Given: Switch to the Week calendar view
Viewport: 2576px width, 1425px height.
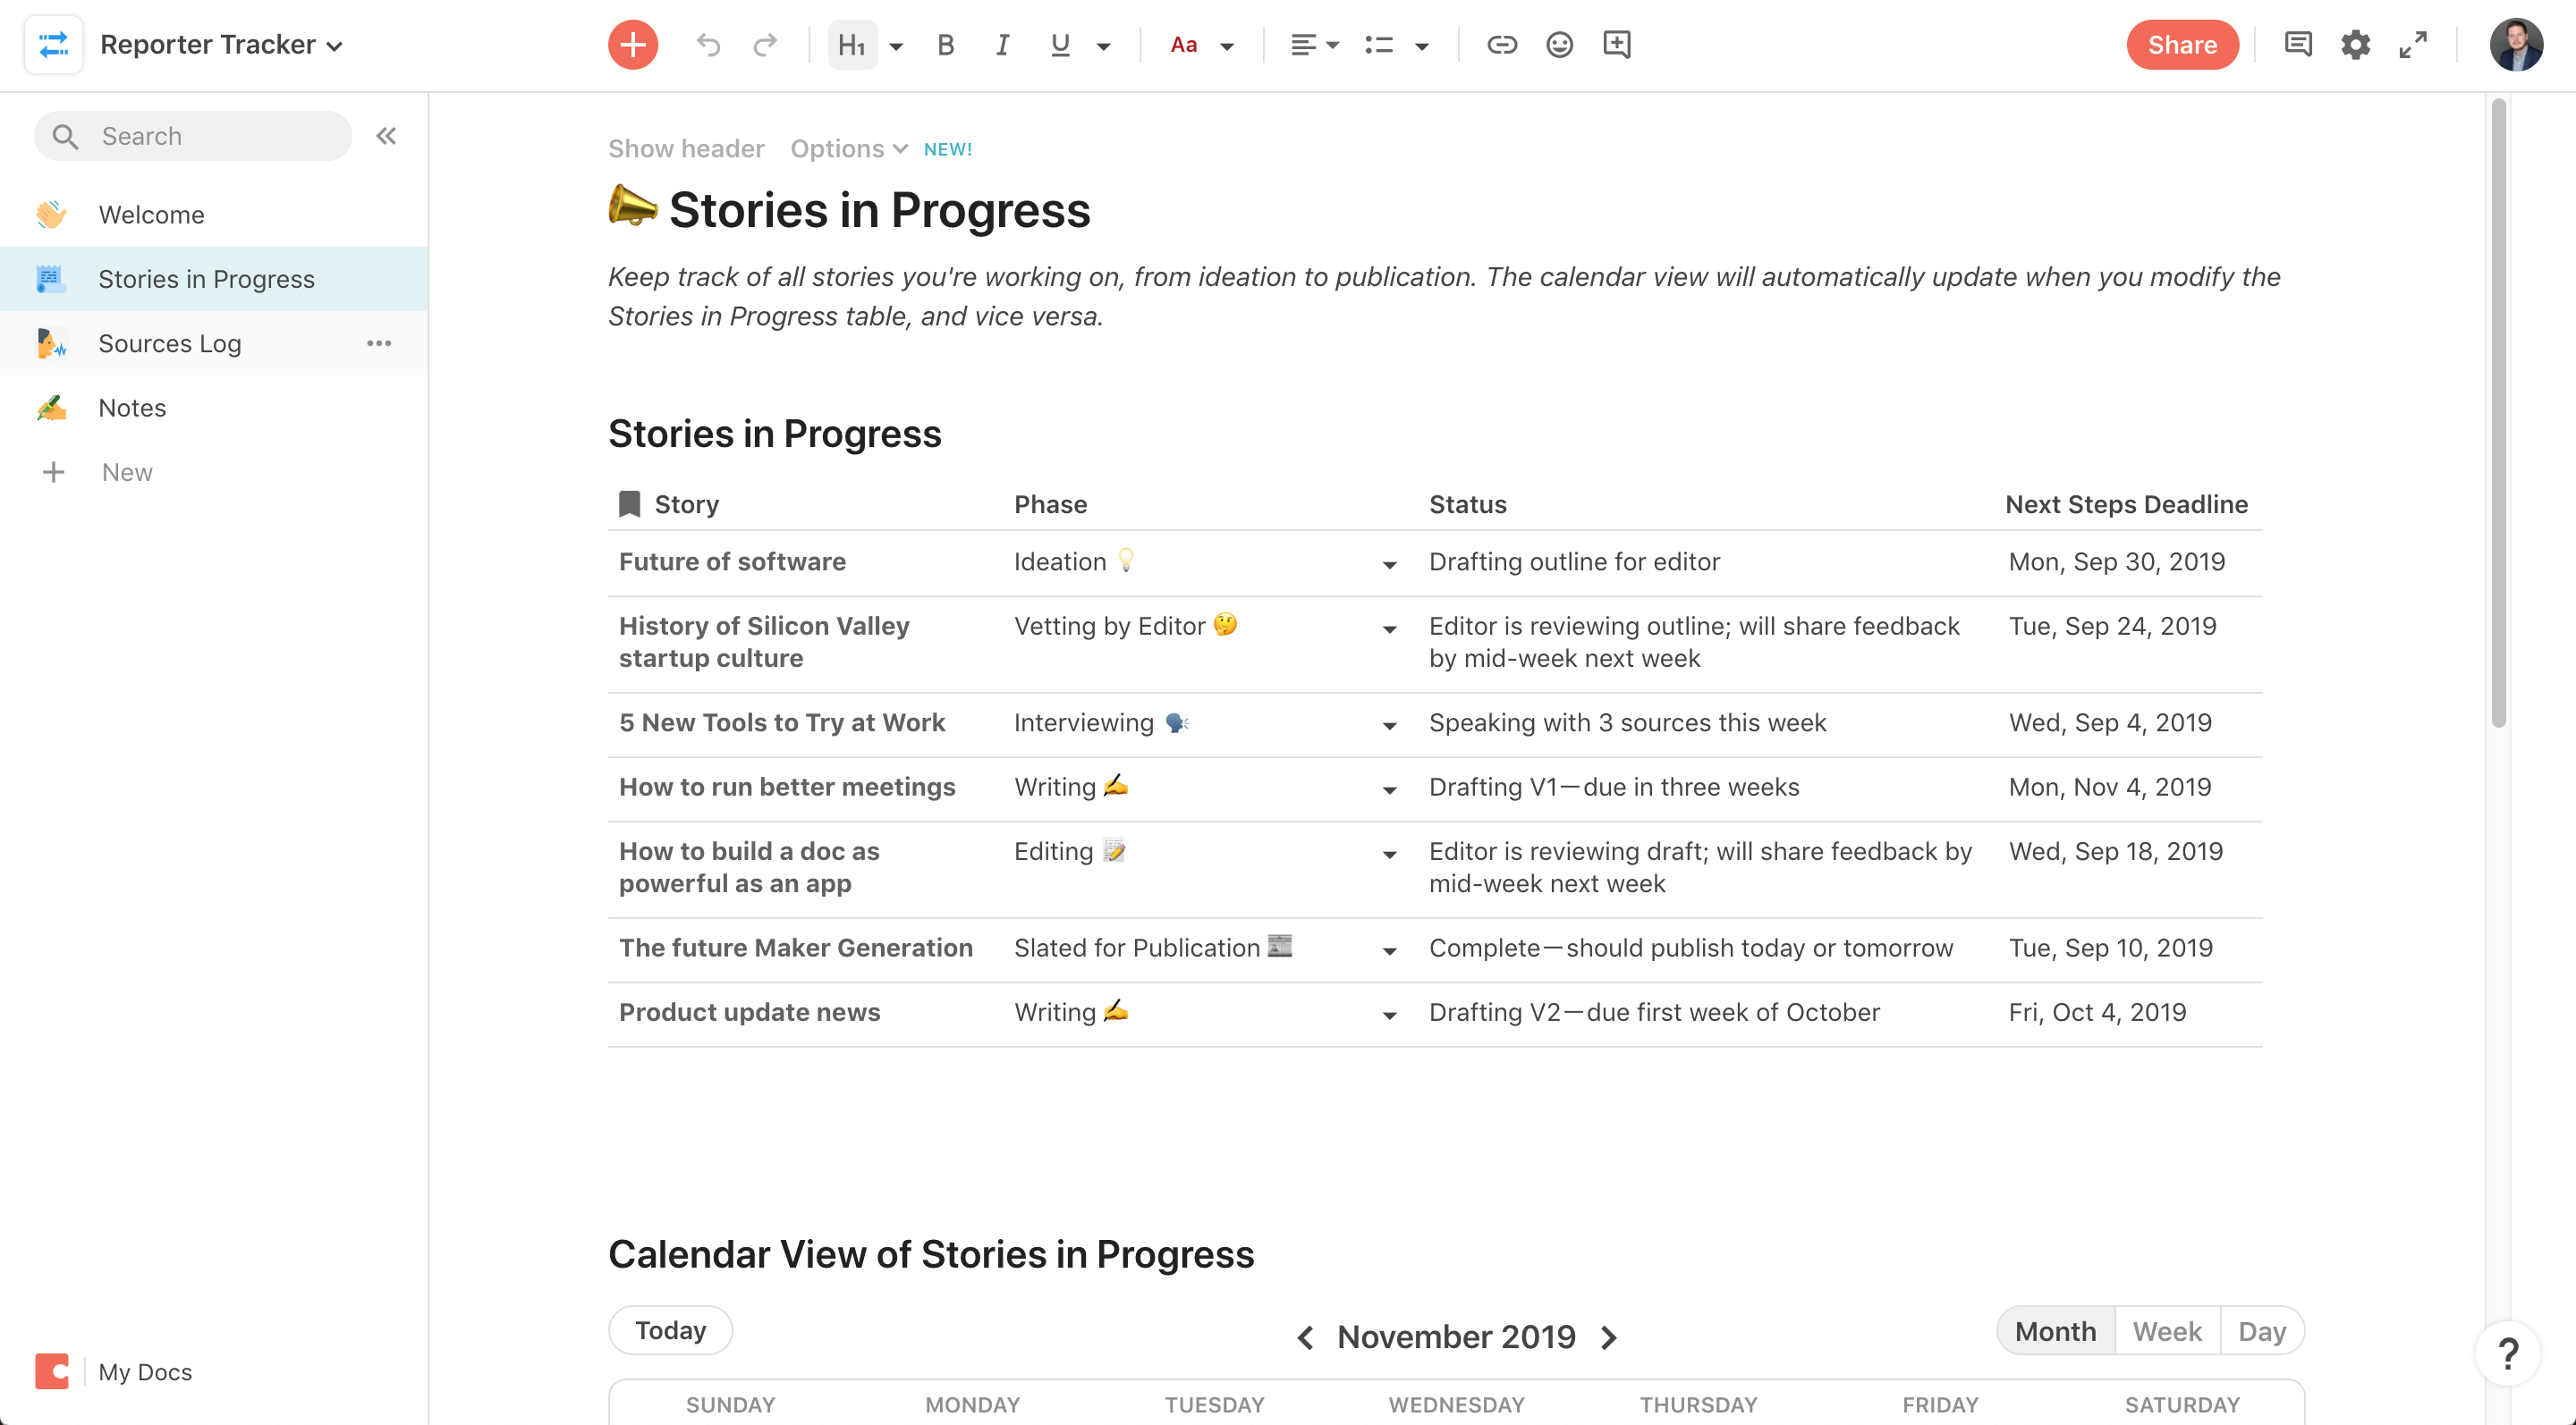Looking at the screenshot, I should 2165,1330.
